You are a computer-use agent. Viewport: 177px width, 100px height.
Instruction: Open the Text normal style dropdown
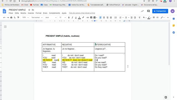(x=37, y=17)
